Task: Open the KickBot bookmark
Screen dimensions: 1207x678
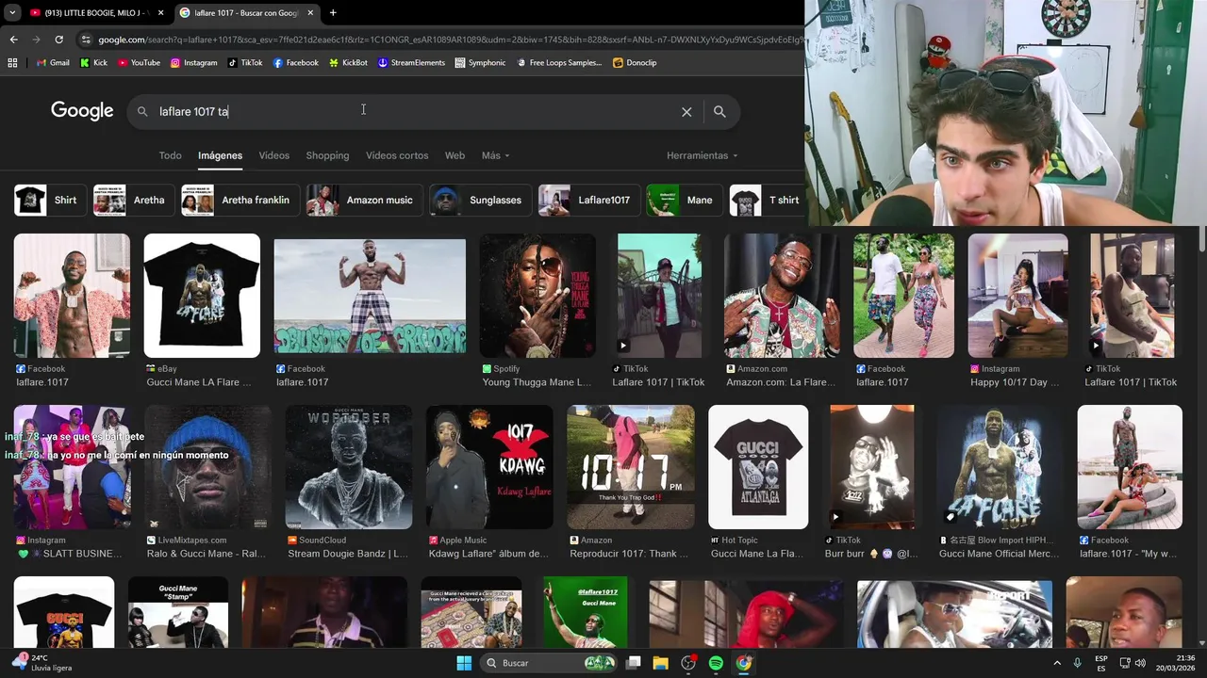Action: tap(348, 63)
